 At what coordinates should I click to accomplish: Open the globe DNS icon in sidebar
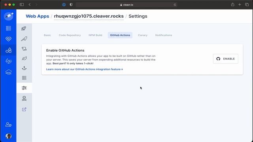(8, 61)
